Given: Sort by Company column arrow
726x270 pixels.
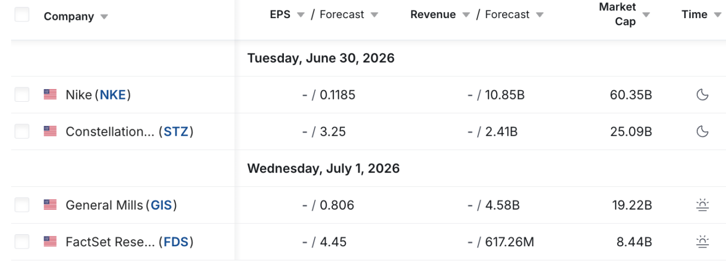Looking at the screenshot, I should coord(104,17).
